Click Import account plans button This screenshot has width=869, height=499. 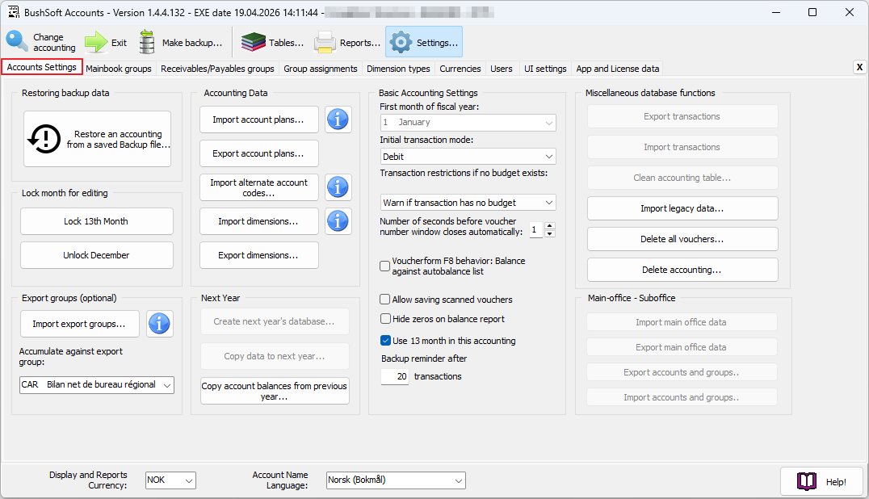coord(258,120)
